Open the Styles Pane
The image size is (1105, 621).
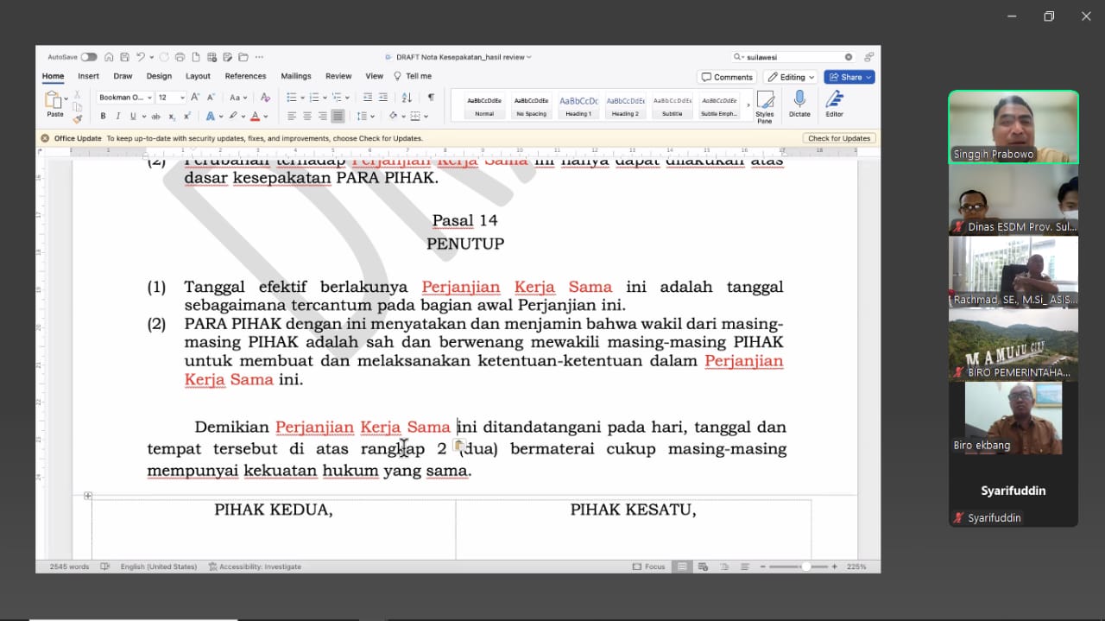tap(765, 106)
